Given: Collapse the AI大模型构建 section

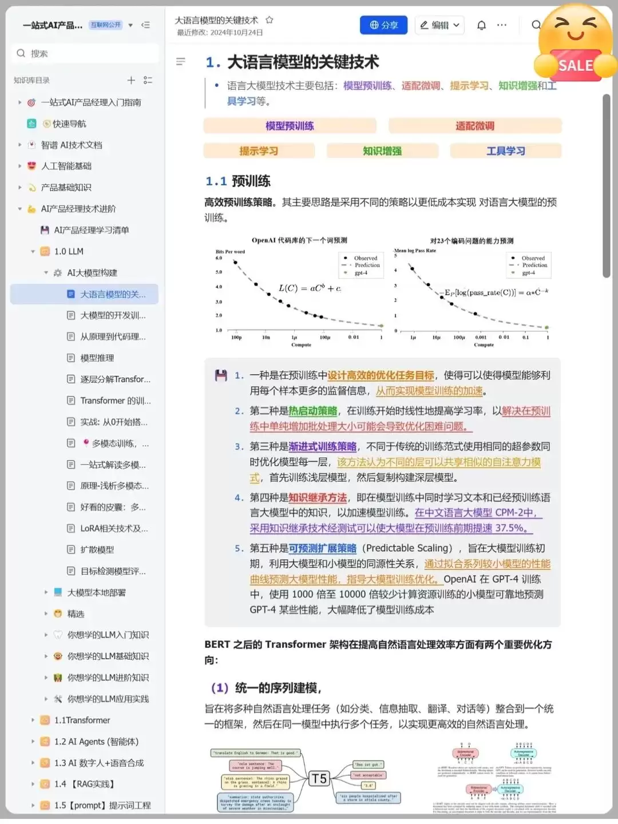Looking at the screenshot, I should [x=46, y=273].
